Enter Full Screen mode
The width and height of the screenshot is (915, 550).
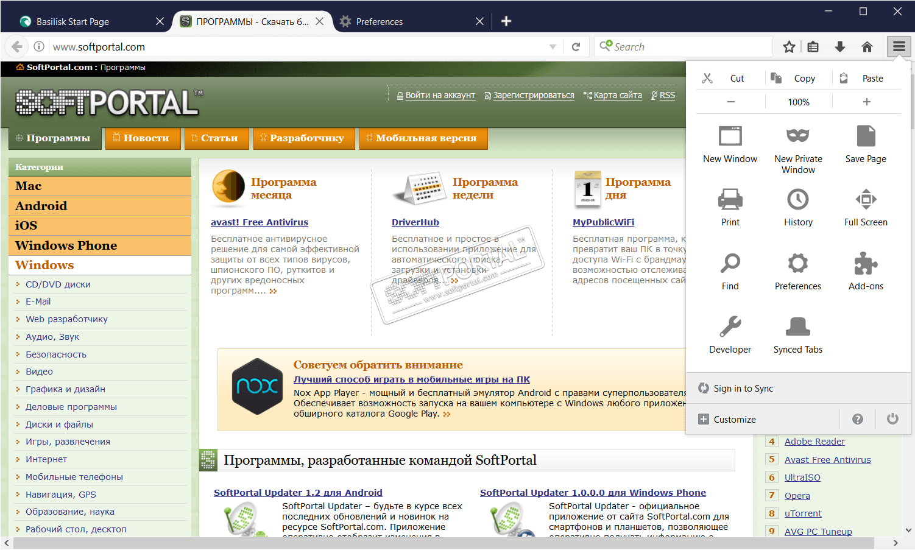click(x=866, y=208)
